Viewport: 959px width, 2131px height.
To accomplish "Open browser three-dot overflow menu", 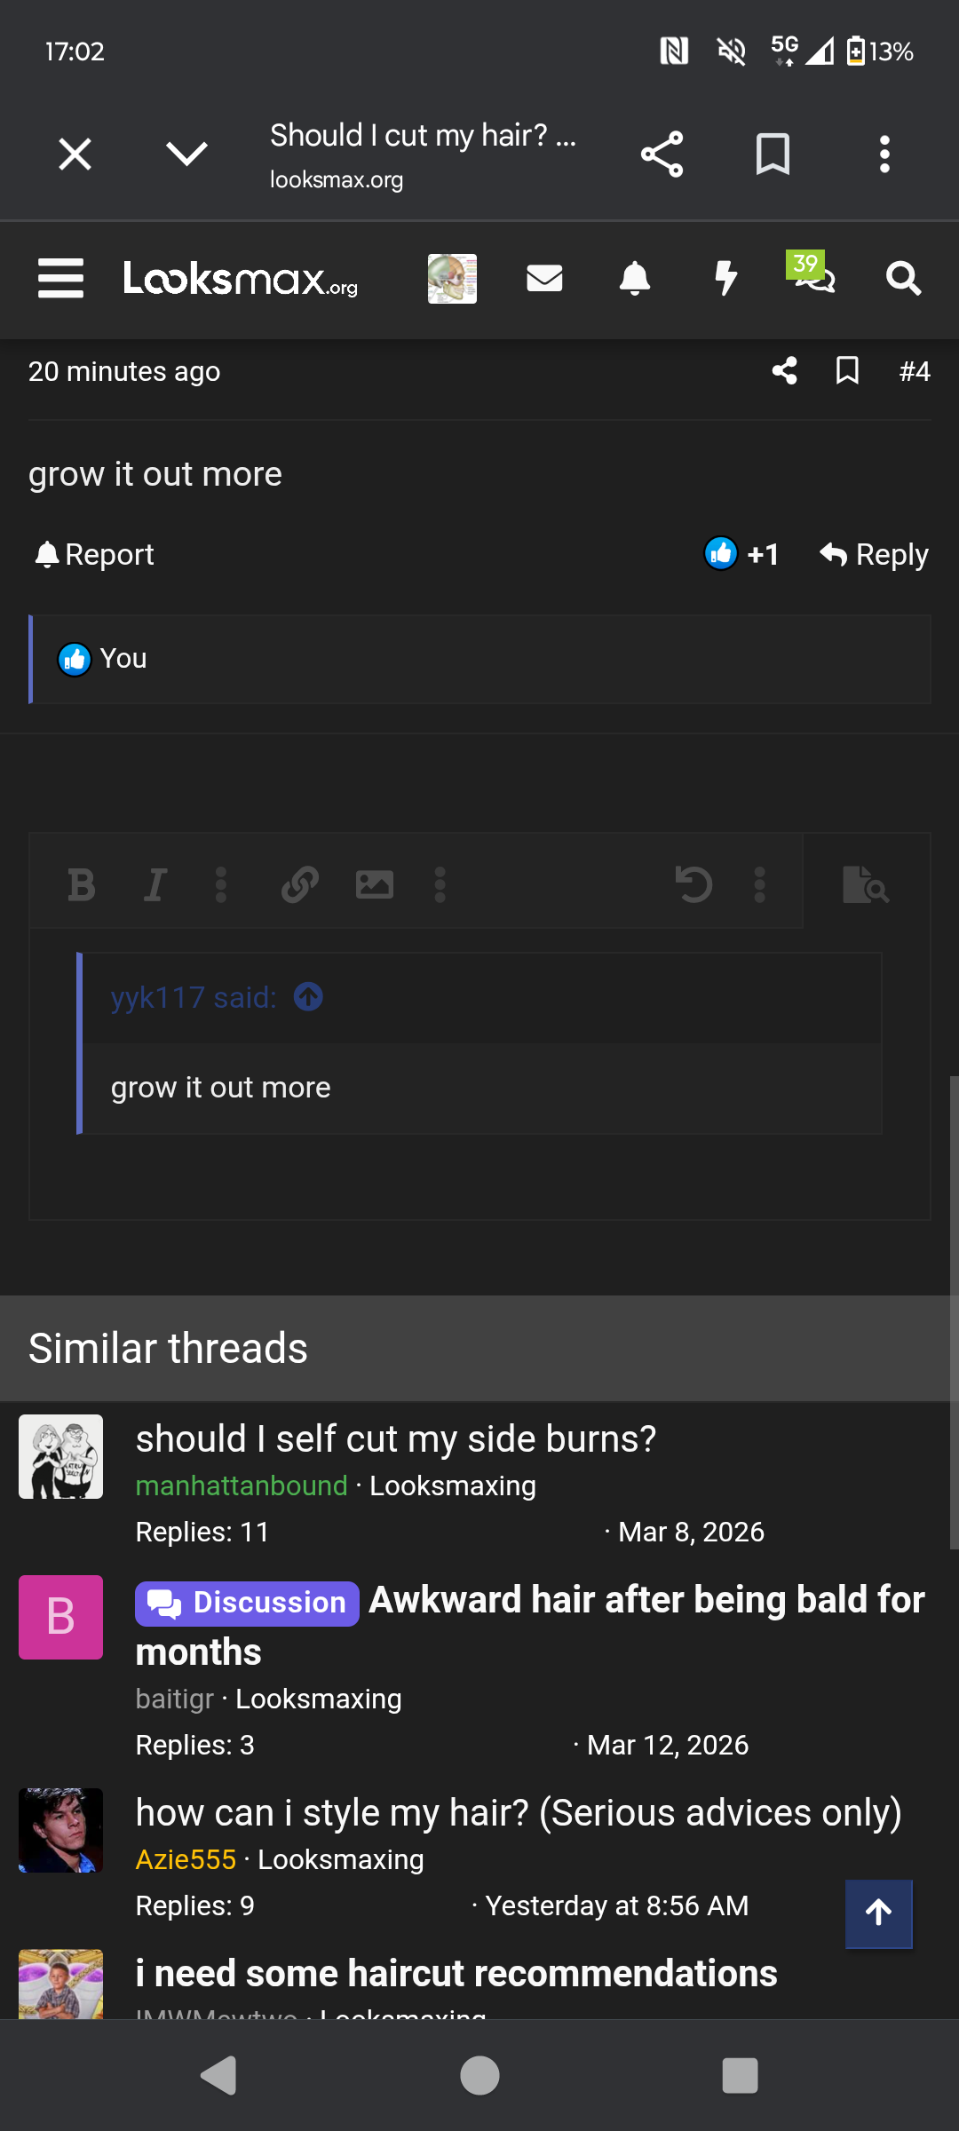I will pyautogui.click(x=884, y=154).
